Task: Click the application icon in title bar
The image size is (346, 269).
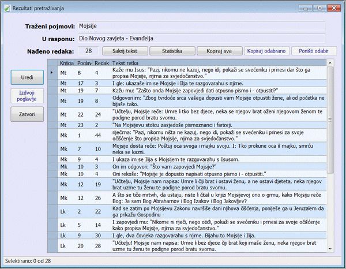Action: (x=7, y=7)
